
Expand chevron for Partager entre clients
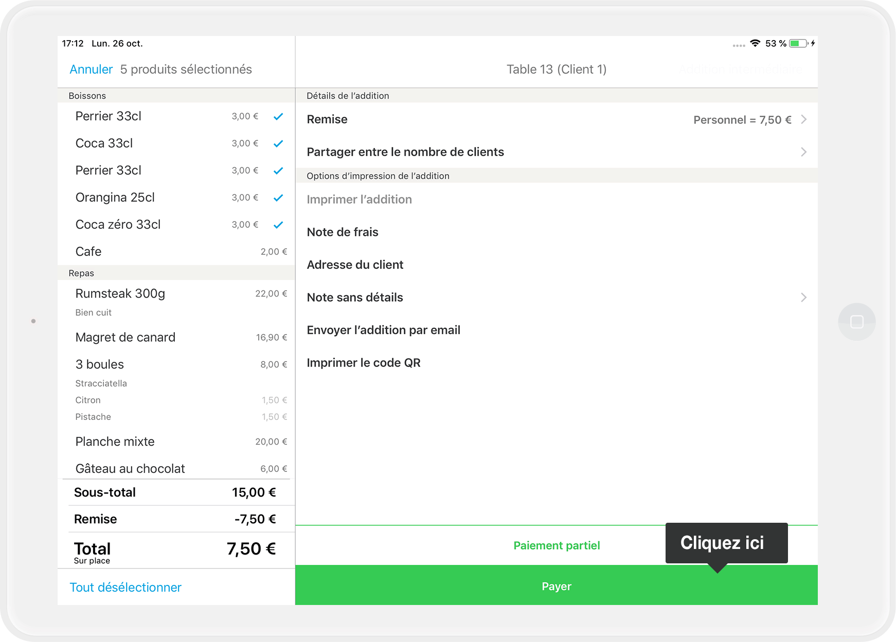click(x=804, y=152)
